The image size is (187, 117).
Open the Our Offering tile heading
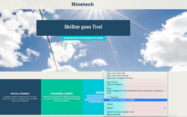(x=100, y=93)
